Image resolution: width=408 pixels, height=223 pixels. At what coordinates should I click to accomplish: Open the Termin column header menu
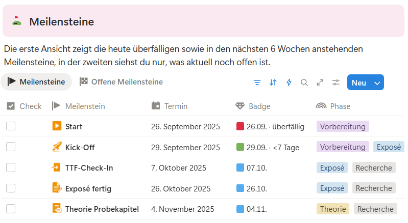coord(170,106)
